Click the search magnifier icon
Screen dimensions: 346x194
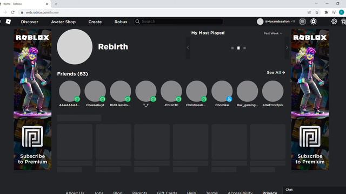pos(137,22)
